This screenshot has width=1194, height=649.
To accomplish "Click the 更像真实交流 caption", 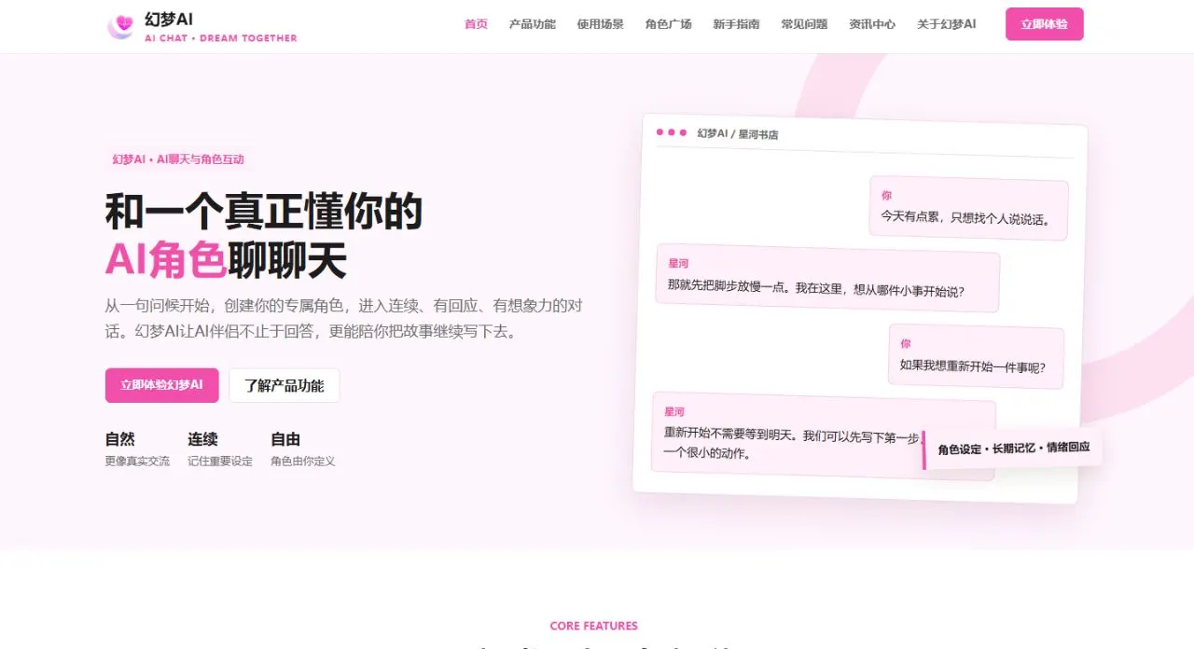I will coord(137,461).
